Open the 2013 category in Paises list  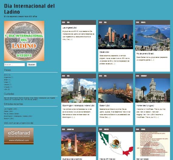pyautogui.click(x=6, y=75)
